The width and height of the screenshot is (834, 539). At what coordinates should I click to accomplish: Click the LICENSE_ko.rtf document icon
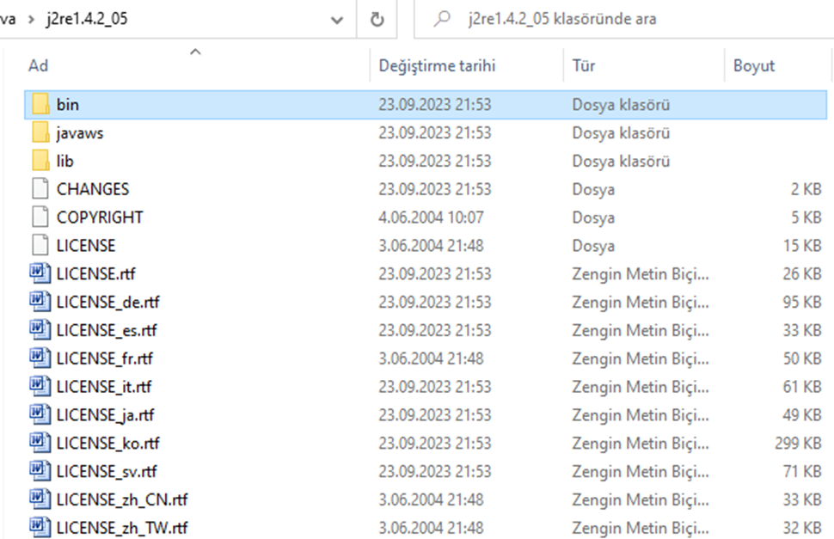(x=40, y=442)
